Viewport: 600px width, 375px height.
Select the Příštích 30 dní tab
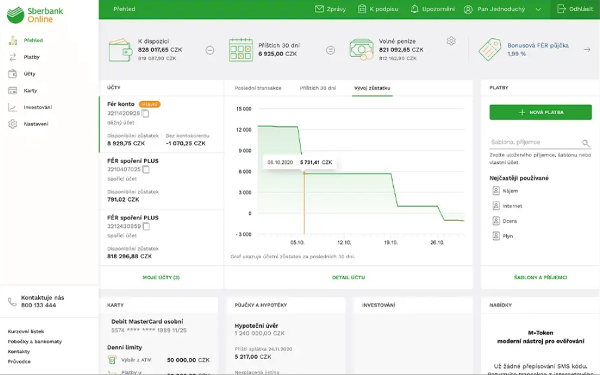point(317,88)
